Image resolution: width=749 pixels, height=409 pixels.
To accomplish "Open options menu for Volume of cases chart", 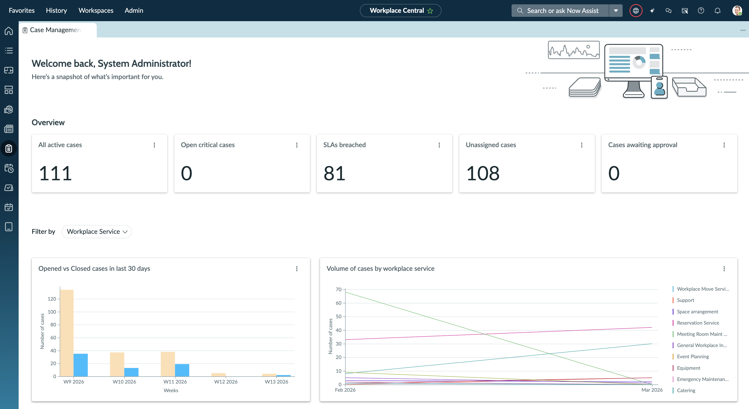I will coord(724,269).
